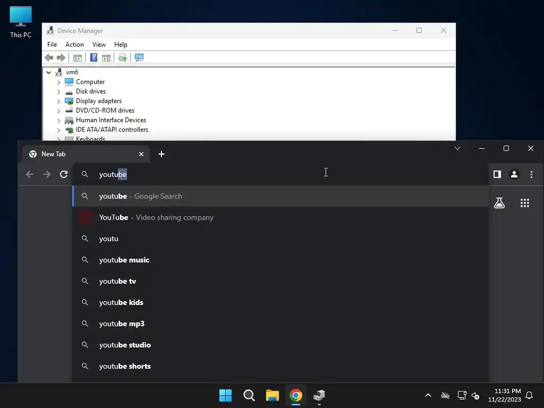
Task: Click the Update device driver toolbar icon
Action: tap(123, 57)
